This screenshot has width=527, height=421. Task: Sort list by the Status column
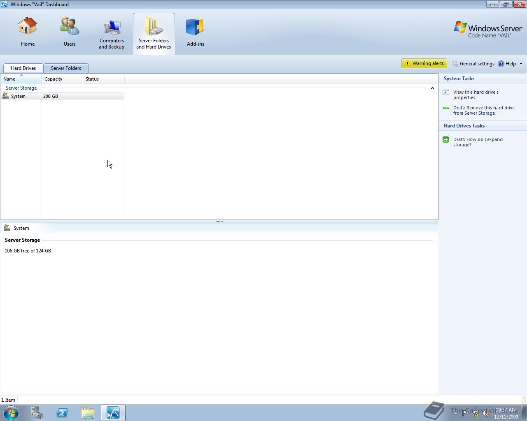pyautogui.click(x=104, y=79)
